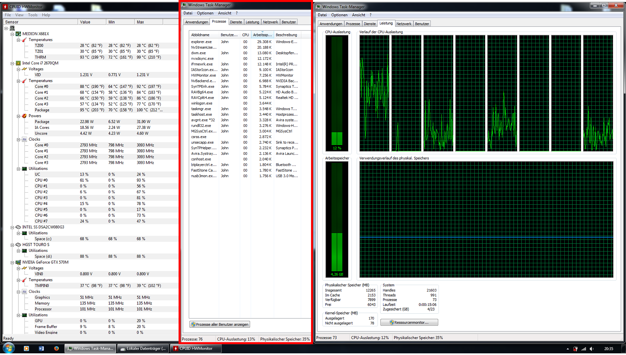Collapse the Intel Core i7 2670QM node
Screen dimensions: 626x355
[12, 63]
